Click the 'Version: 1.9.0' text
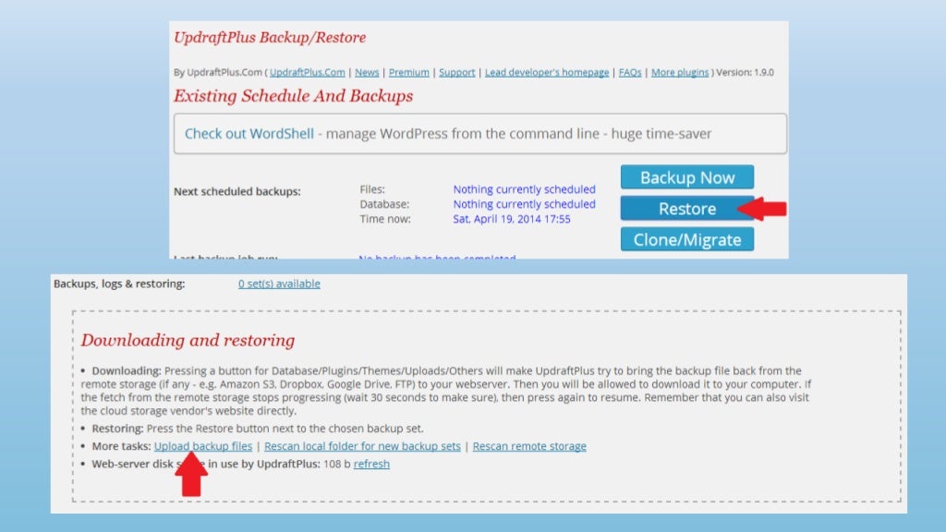 (x=746, y=72)
